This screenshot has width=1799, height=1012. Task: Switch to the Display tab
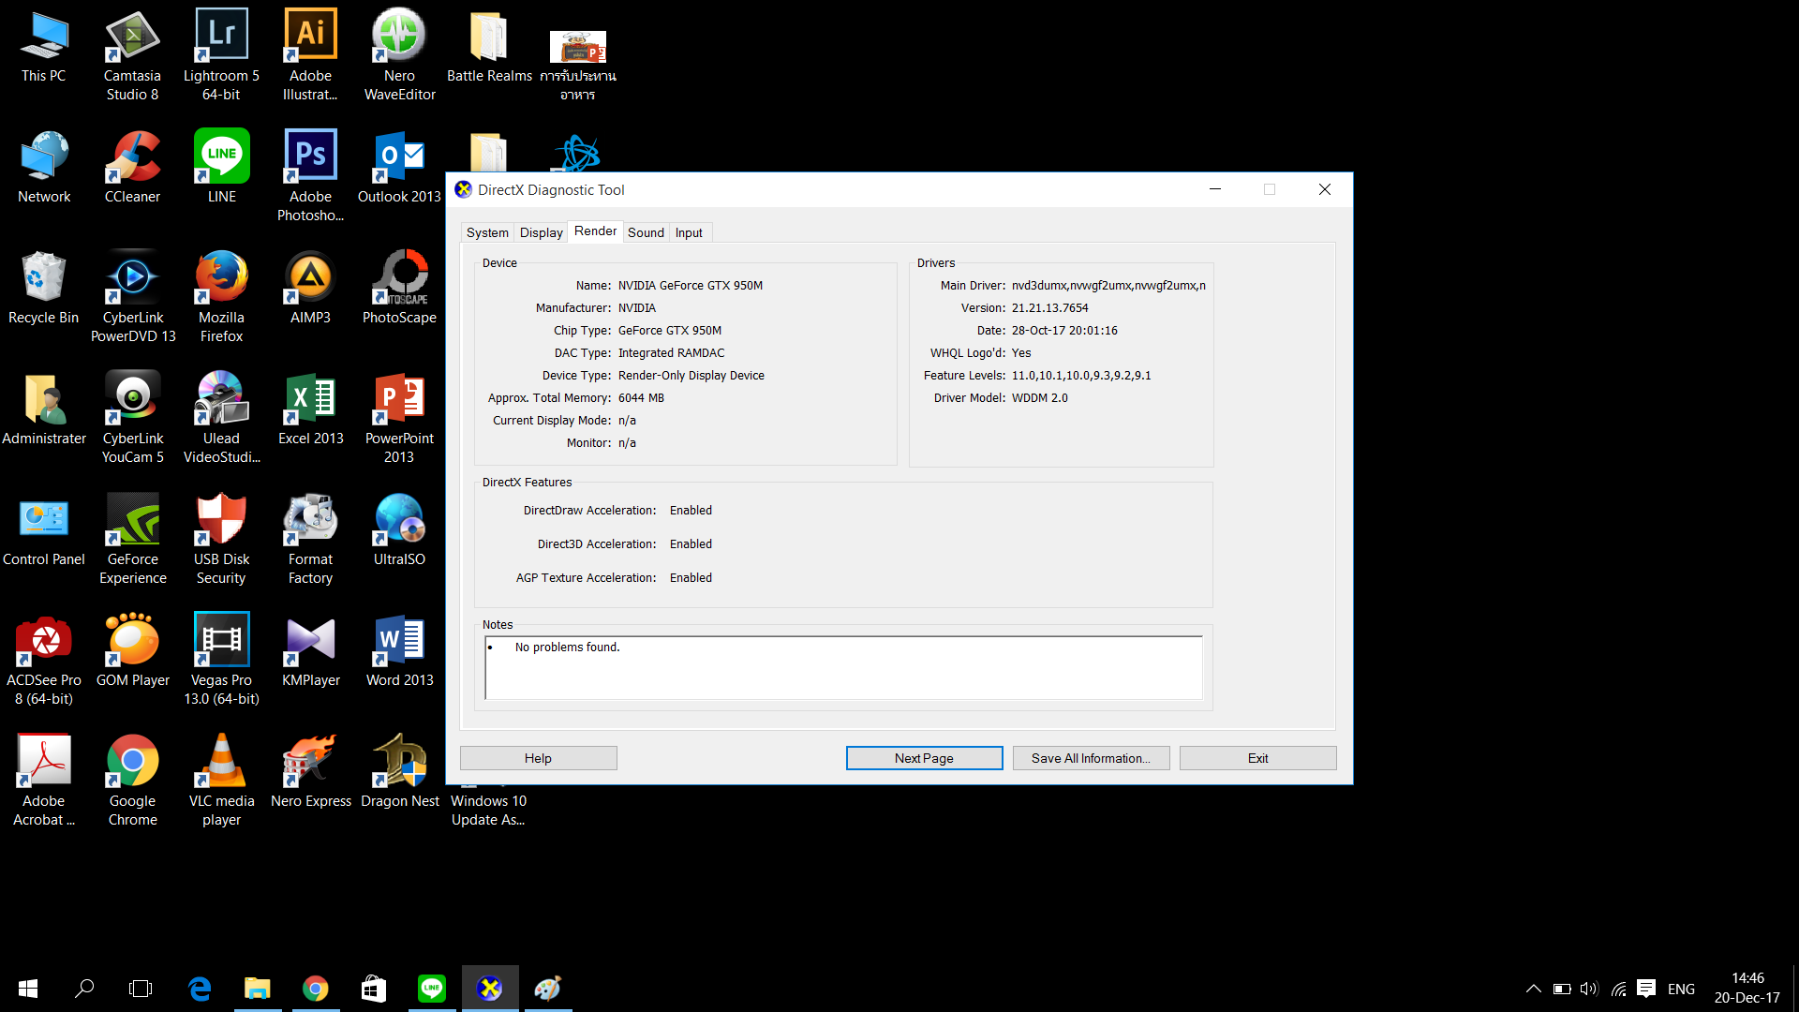tap(541, 232)
